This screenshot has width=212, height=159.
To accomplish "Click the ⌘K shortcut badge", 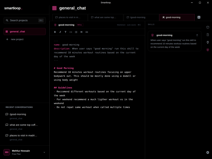I will [x=41, y=20].
